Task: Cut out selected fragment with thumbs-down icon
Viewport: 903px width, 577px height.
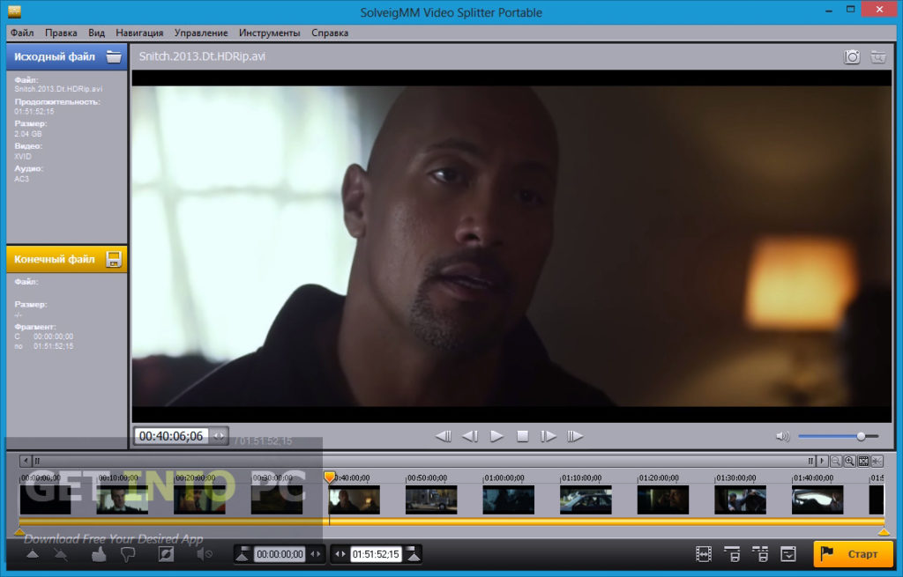Action: point(128,554)
